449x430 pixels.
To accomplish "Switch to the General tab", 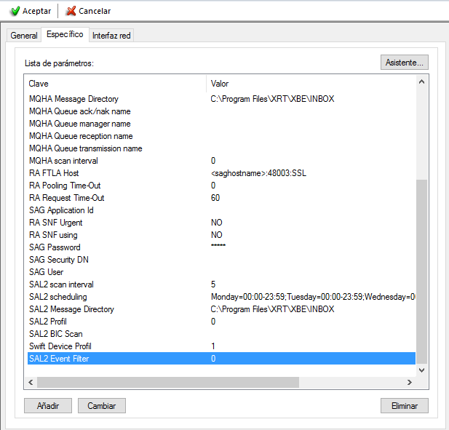I will coord(23,36).
